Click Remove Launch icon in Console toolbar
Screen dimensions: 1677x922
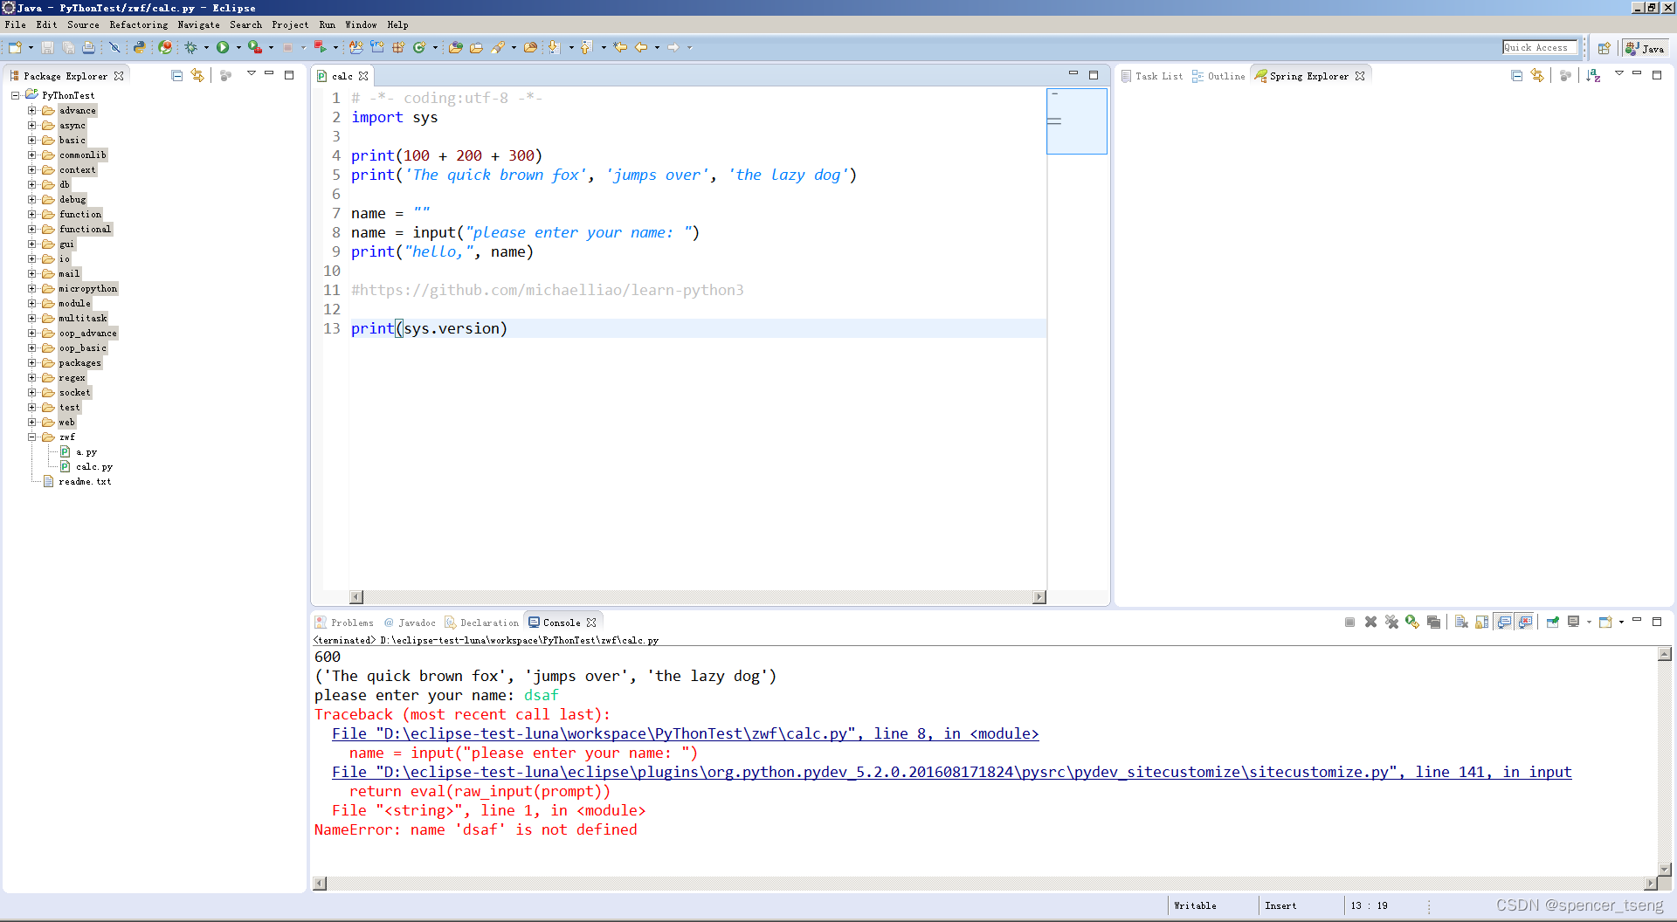click(1370, 622)
